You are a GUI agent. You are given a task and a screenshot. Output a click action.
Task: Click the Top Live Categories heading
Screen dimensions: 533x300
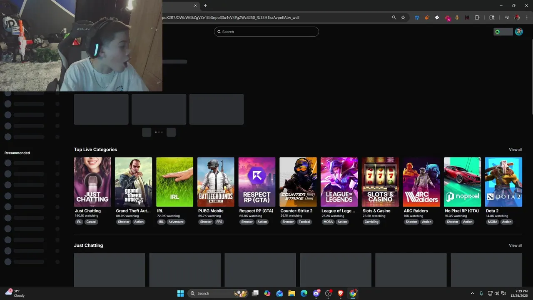[x=95, y=150]
